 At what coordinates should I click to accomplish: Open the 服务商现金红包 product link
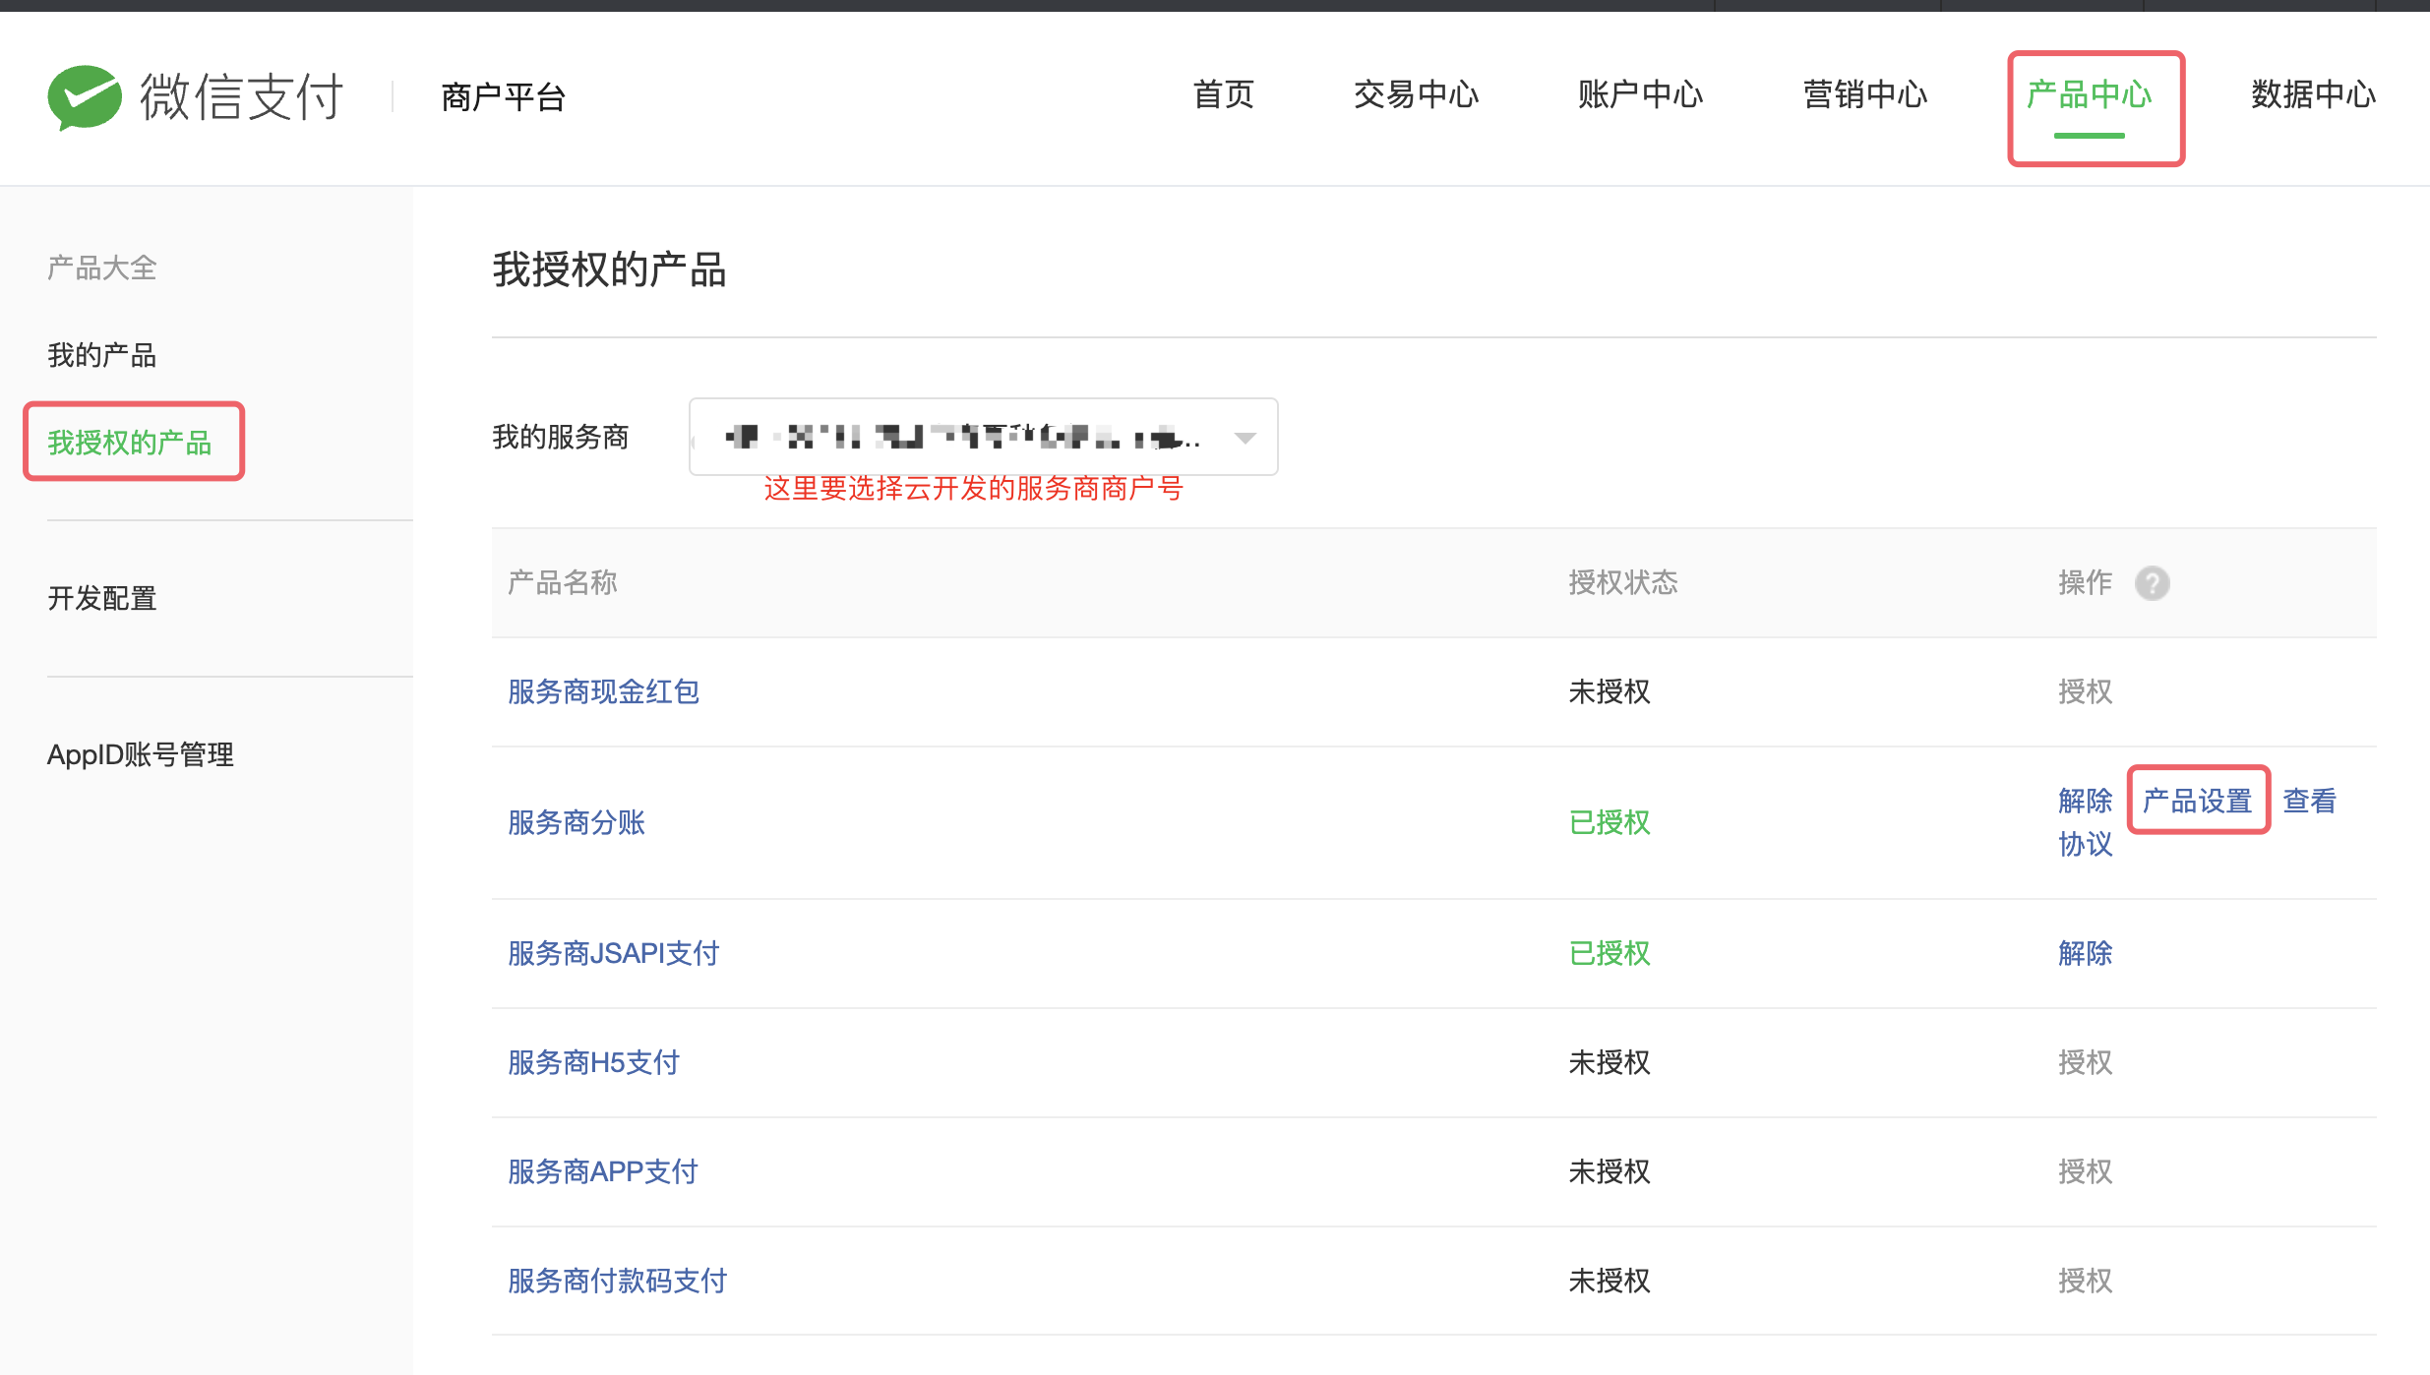[x=603, y=691]
